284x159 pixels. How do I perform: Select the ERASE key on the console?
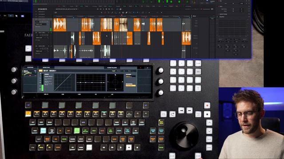point(49,122)
